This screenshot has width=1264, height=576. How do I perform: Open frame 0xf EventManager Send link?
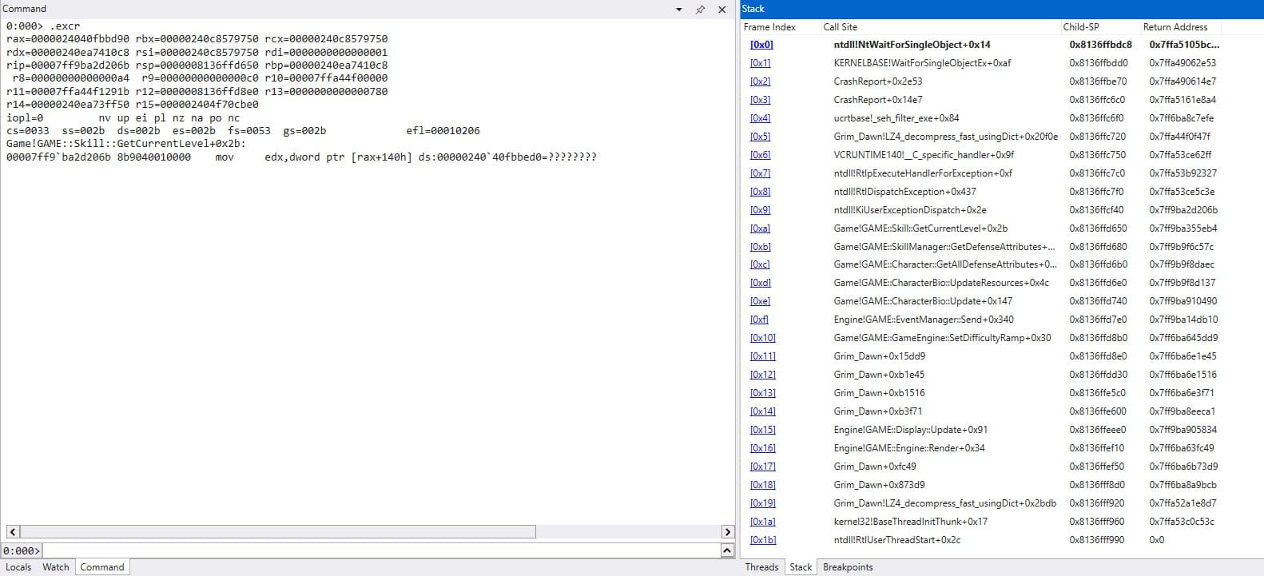(759, 320)
